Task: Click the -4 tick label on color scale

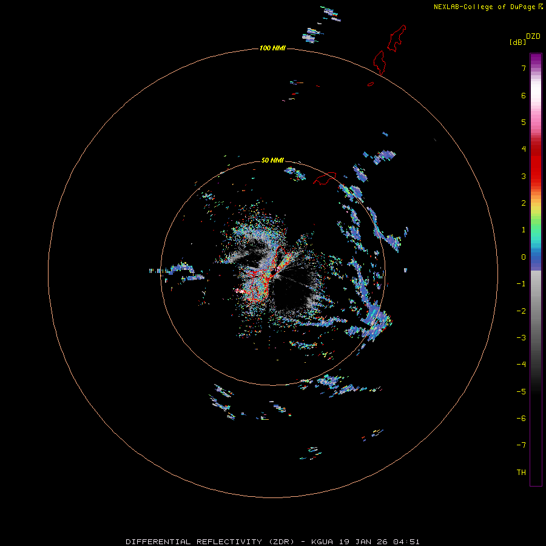Action: pos(521,365)
